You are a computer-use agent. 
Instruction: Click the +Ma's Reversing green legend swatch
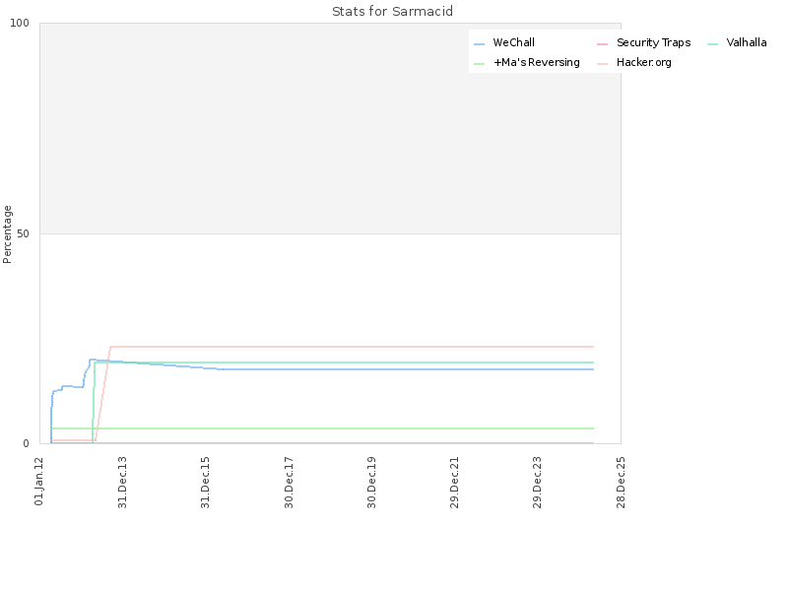[479, 64]
